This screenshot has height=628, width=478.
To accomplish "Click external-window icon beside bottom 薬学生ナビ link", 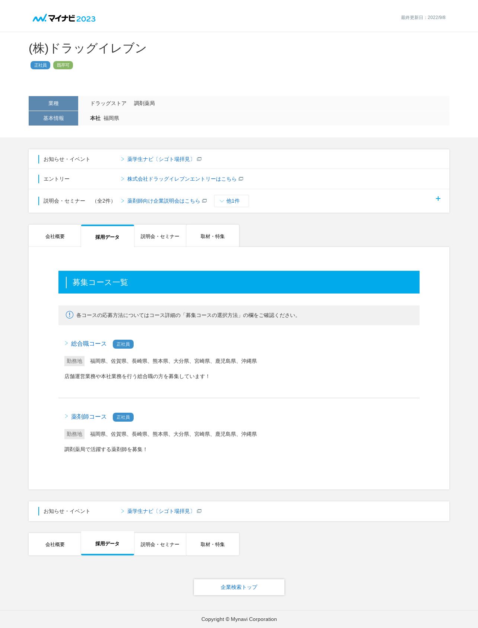I will click(199, 511).
